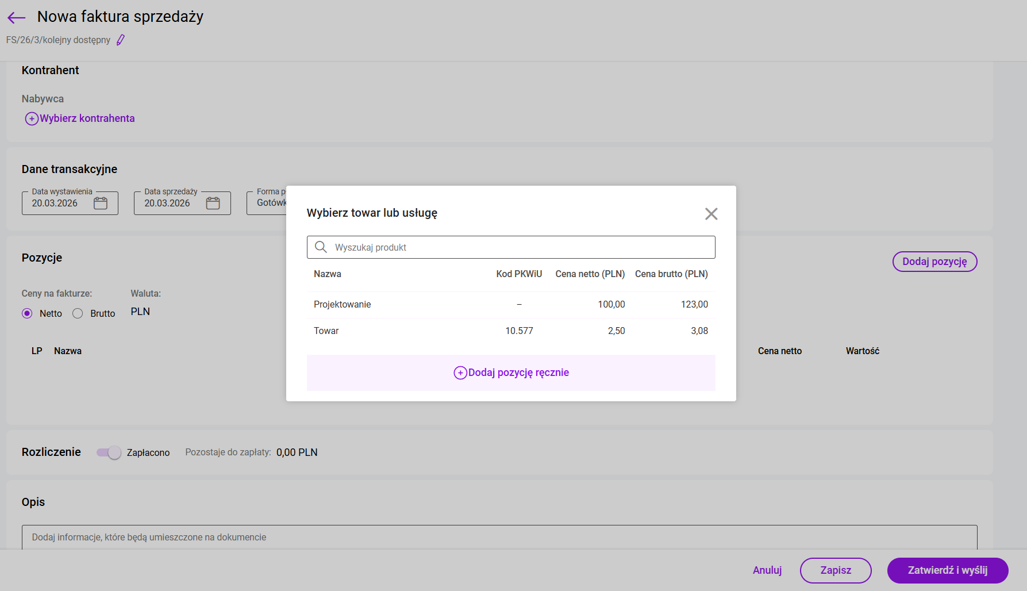Screen dimensions: 1027x591
Task: Open calendar for Data wystawienia
Action: [101, 204]
